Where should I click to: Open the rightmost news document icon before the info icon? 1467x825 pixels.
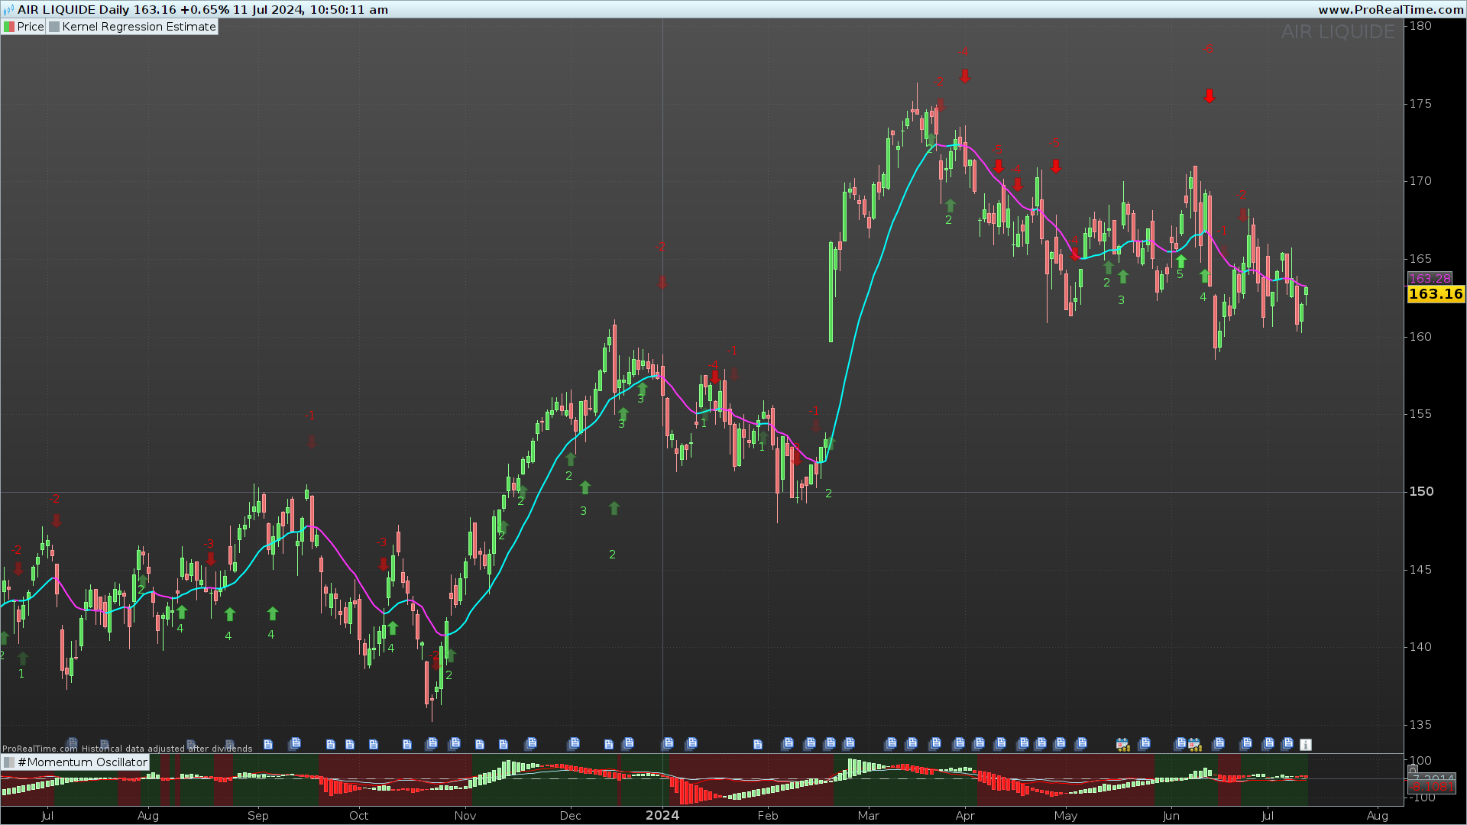point(1287,743)
